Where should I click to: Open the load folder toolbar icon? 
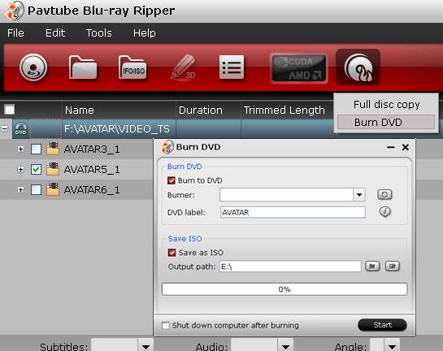pyautogui.click(x=83, y=67)
